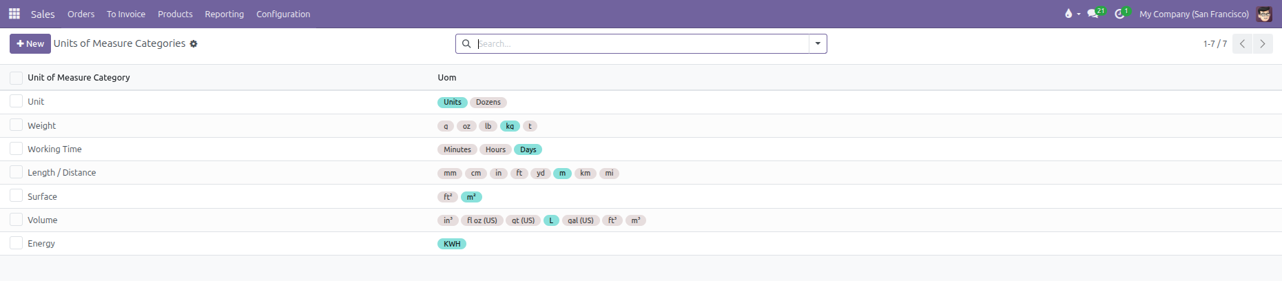1282x281 pixels.
Task: Click the m³ tag
Action: pos(636,220)
